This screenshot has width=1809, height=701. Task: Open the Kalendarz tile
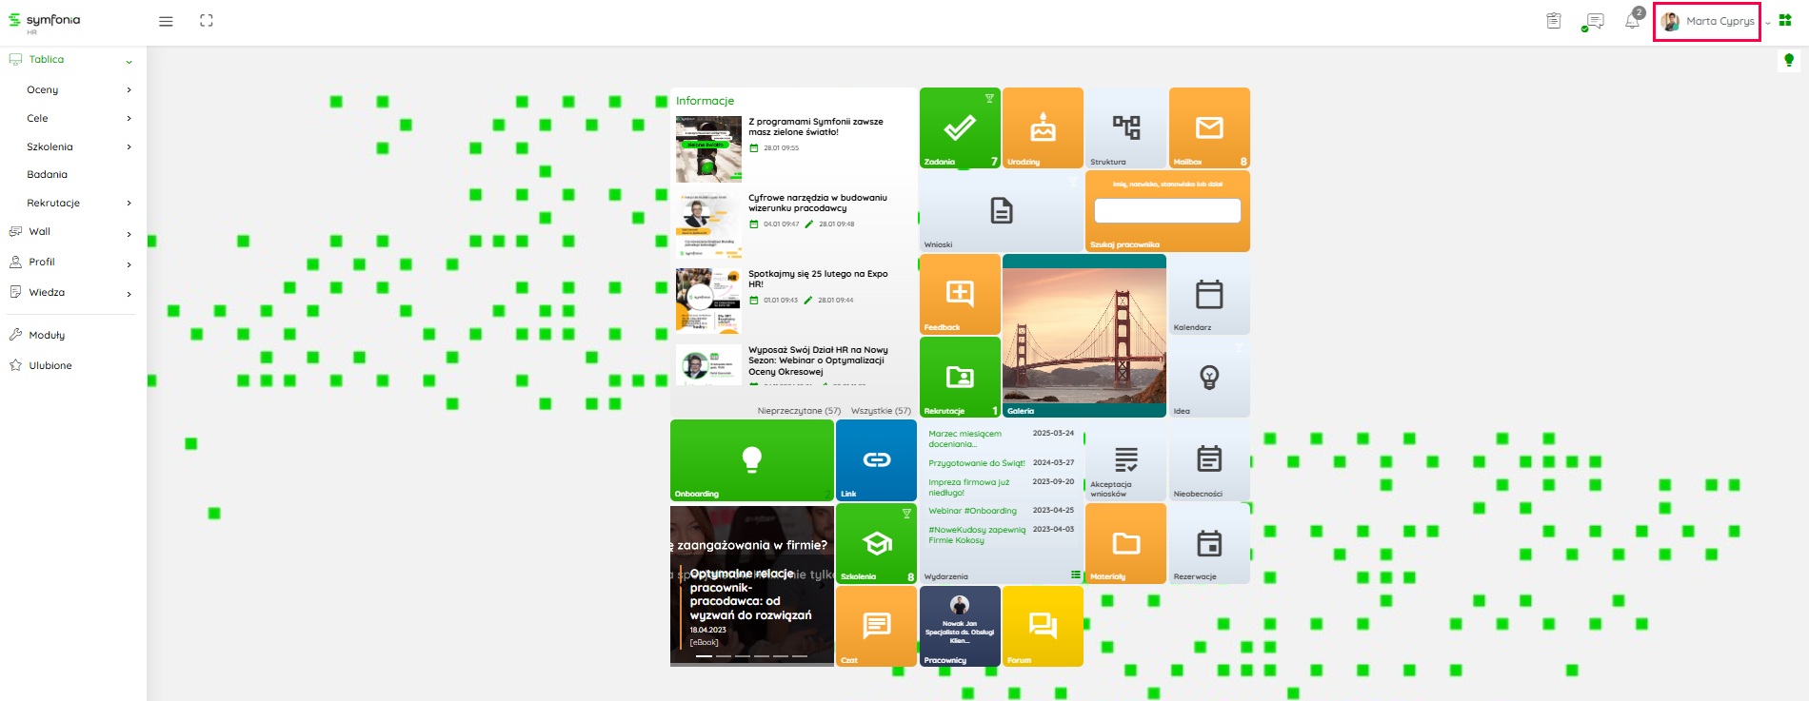(1209, 295)
